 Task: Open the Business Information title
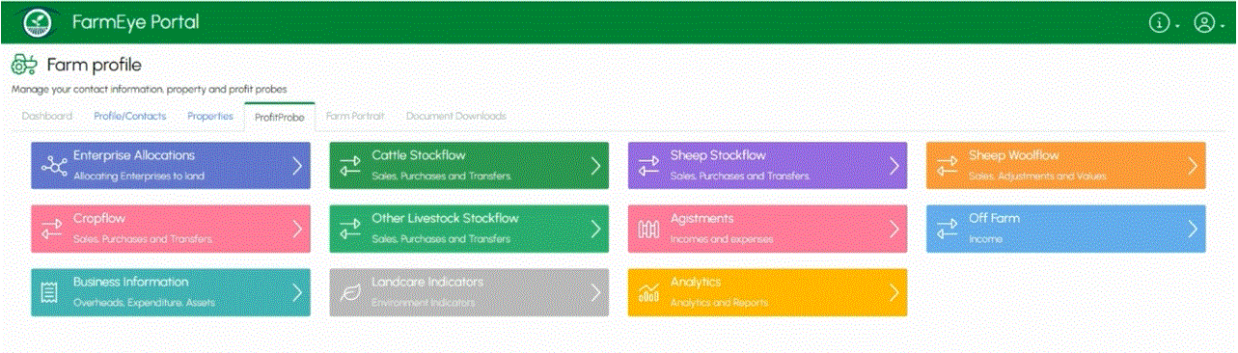pyautogui.click(x=130, y=283)
